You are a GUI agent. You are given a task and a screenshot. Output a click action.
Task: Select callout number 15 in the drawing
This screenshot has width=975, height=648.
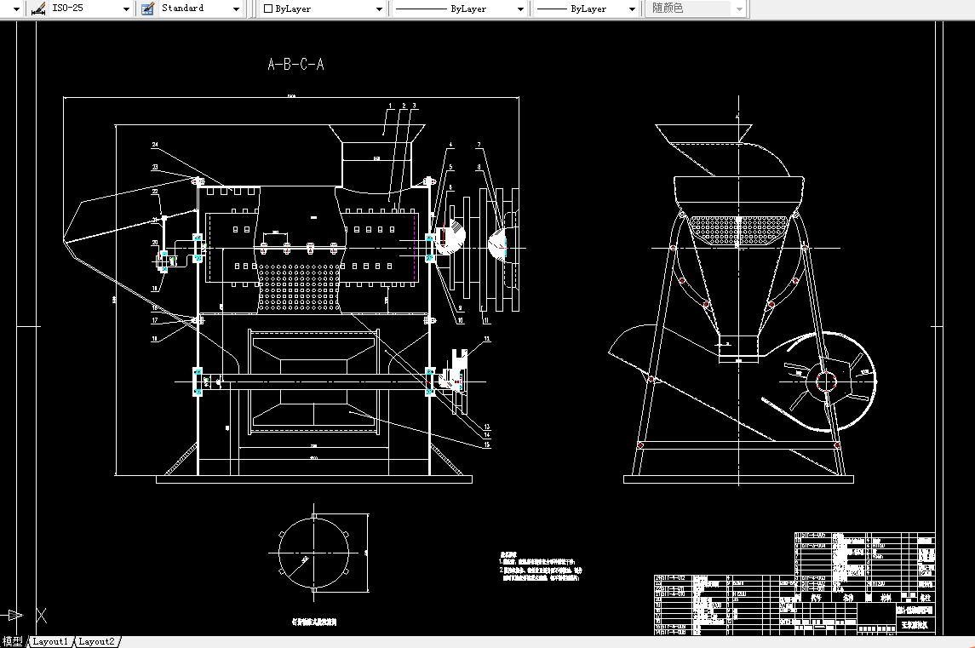pyautogui.click(x=487, y=444)
